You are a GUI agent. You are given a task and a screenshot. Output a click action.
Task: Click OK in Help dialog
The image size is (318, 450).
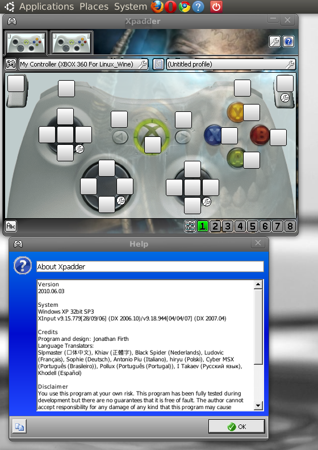237,427
